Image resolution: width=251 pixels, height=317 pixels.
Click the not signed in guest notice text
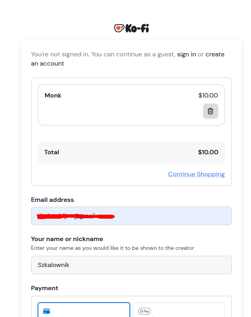point(103,54)
